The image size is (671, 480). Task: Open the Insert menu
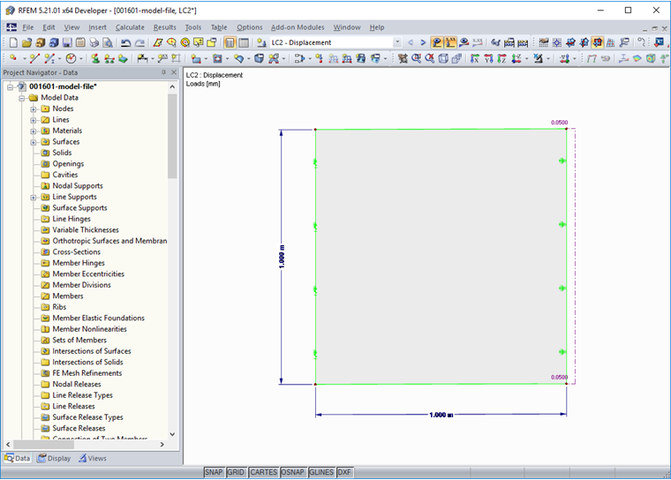[97, 27]
